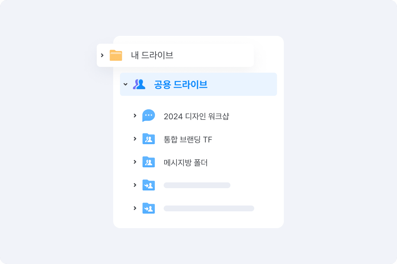Expand the 내 드라이브 tree node

102,55
